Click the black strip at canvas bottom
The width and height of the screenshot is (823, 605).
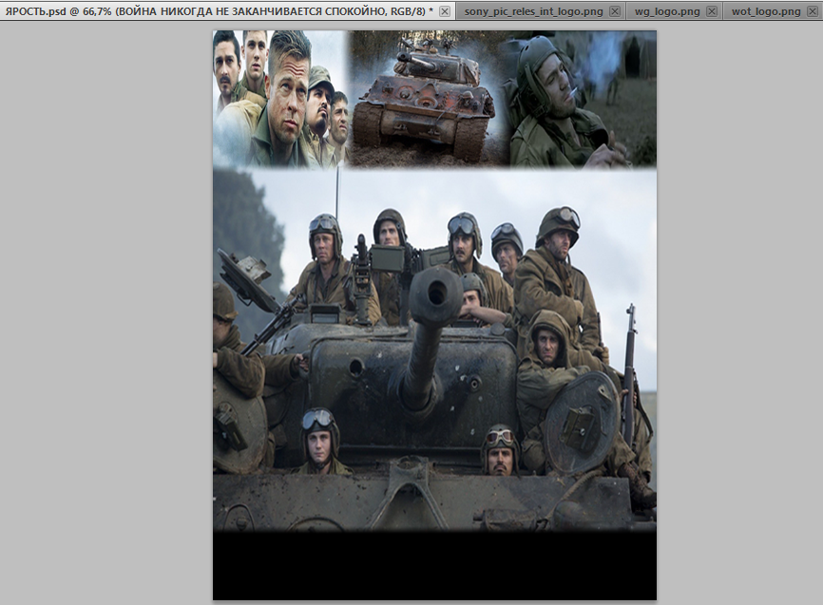click(434, 566)
